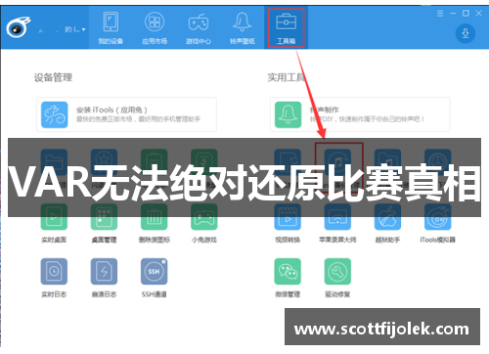Maximize the iTools window

coord(466,14)
